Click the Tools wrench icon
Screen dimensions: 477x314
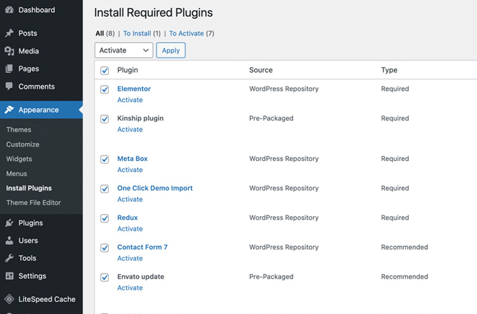tap(9, 258)
